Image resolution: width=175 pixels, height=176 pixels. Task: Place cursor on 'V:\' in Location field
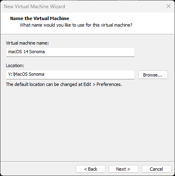pos(11,74)
